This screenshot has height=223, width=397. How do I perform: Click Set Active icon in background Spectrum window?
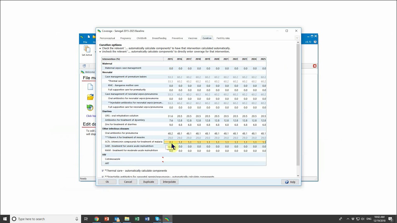[87, 49]
